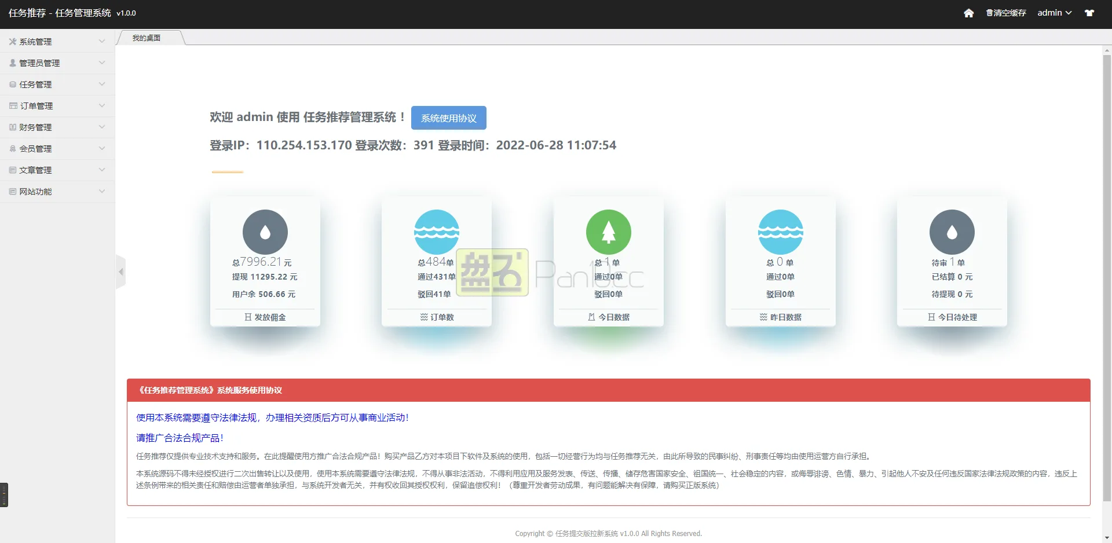This screenshot has height=543, width=1112.
Task: Click the user icon beside 管理员管理
Action: (12, 63)
